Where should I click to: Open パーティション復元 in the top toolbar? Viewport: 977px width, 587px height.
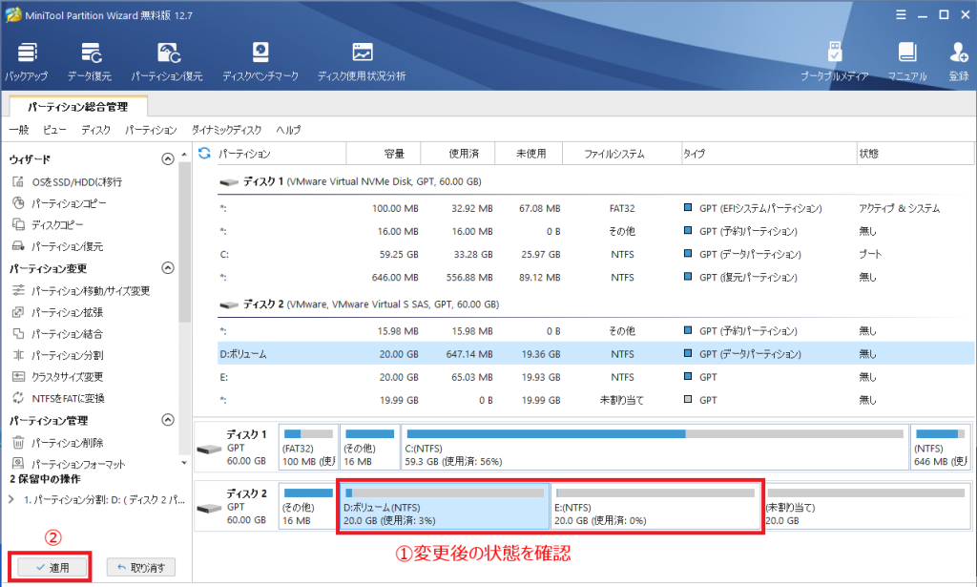coord(167,62)
